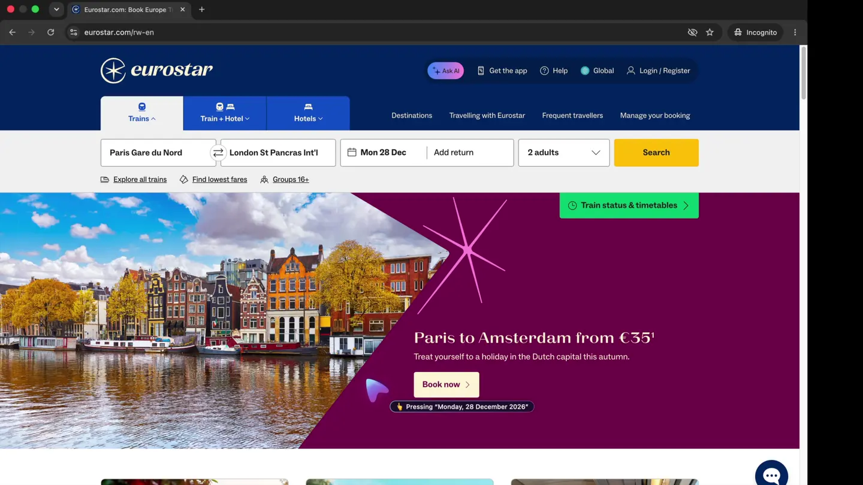Click the yellow Search button
863x485 pixels.
pos(656,153)
